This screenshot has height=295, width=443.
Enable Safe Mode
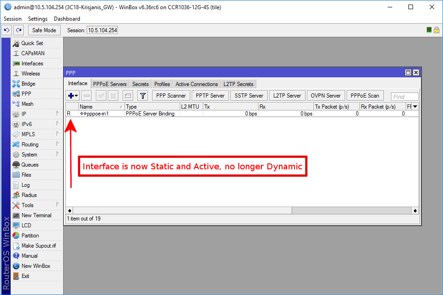click(x=44, y=29)
